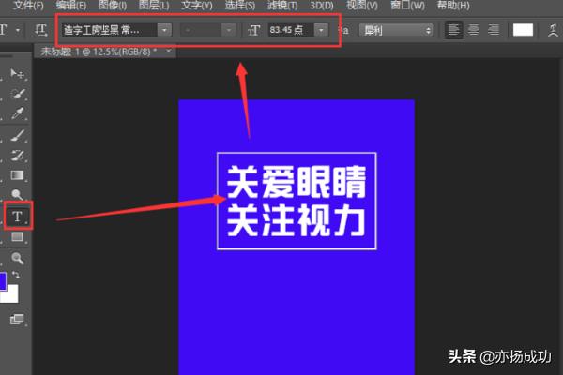563x375 pixels.
Task: Click the white text color swatch
Action: [523, 30]
